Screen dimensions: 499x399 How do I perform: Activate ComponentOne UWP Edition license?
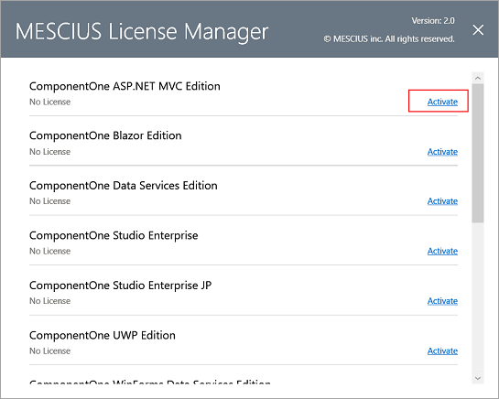pyautogui.click(x=442, y=350)
